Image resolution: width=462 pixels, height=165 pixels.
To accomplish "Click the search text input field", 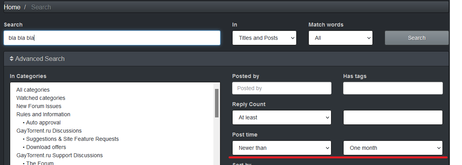I will [x=112, y=38].
